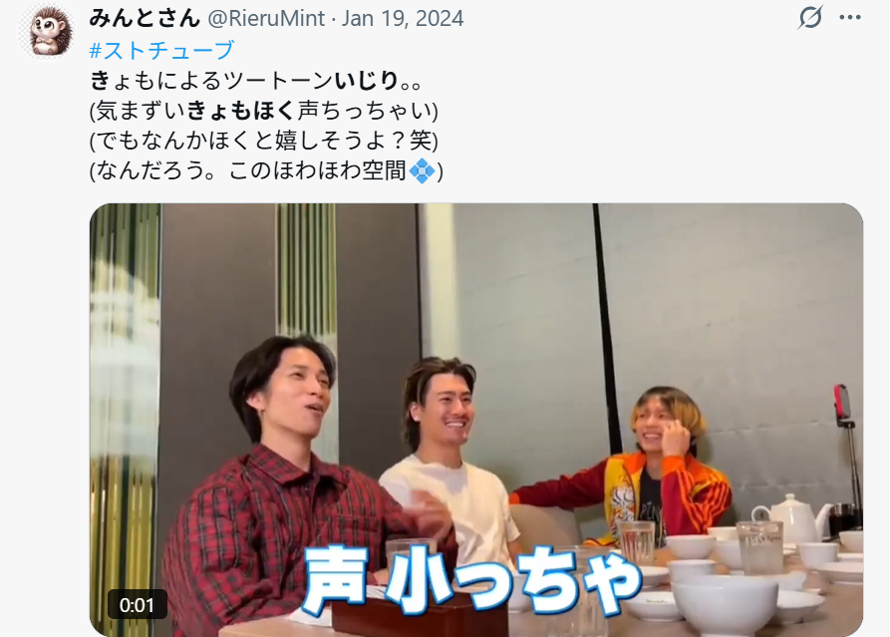890x637 pixels.
Task: Click the blue diamond emoji in the post
Action: click(422, 170)
